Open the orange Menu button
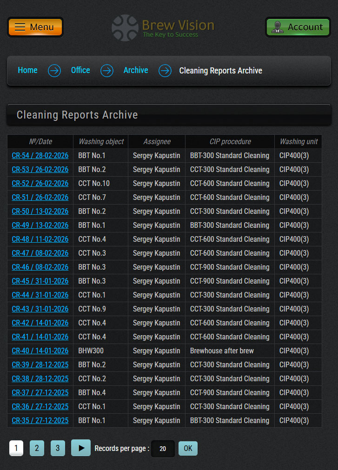The width and height of the screenshot is (338, 470). click(35, 27)
